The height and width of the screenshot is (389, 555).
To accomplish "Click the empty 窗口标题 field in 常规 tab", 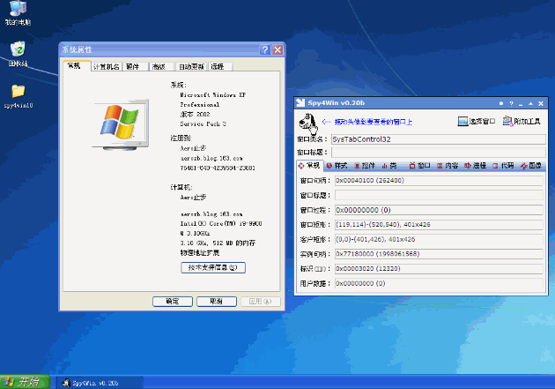I will click(439, 195).
